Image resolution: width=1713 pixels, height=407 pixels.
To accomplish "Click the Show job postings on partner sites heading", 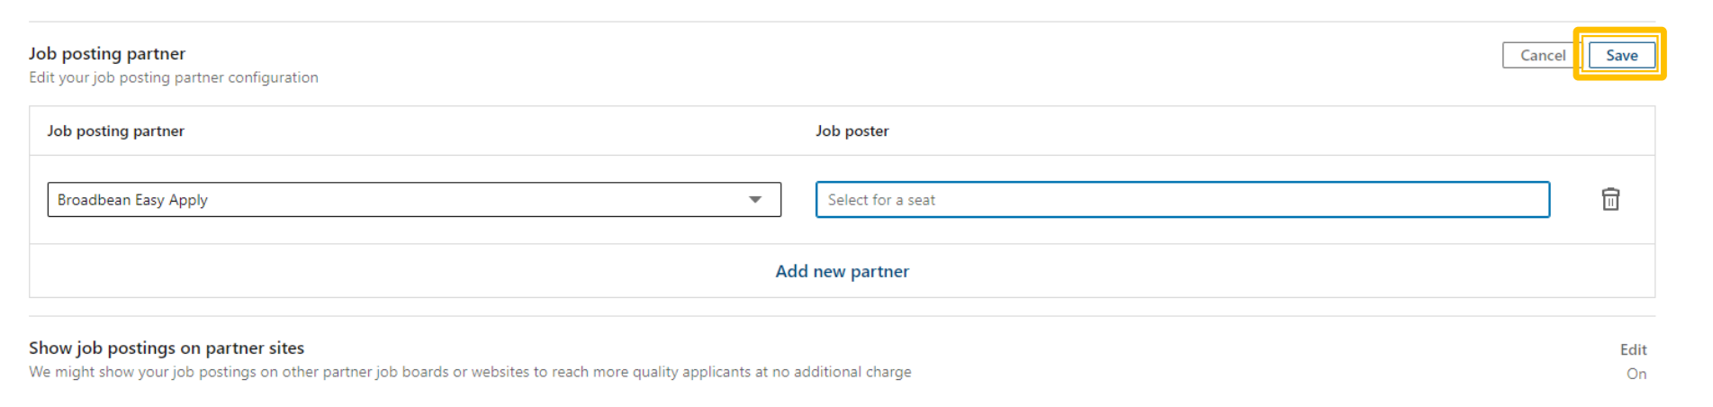I will coord(167,348).
